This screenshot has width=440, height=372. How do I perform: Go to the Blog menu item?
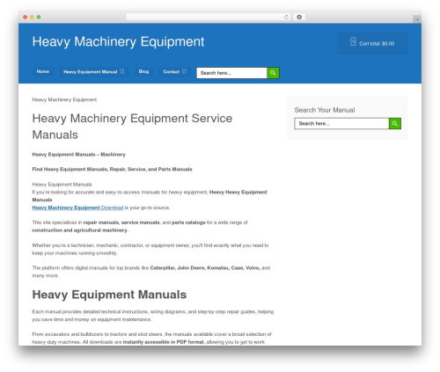143,71
